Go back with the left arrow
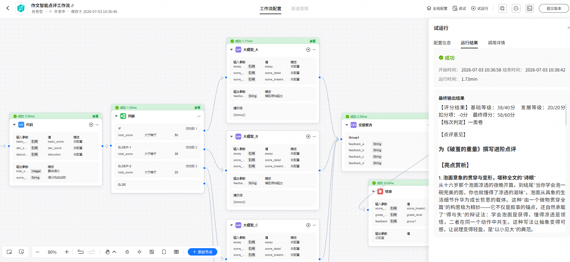This screenshot has height=262, width=570. (x=8, y=8)
